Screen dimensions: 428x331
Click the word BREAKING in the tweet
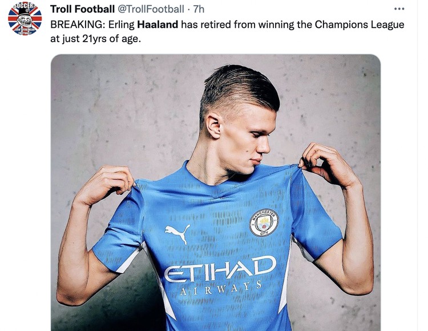[76, 24]
